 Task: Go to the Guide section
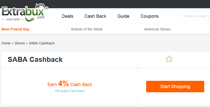[123, 16]
